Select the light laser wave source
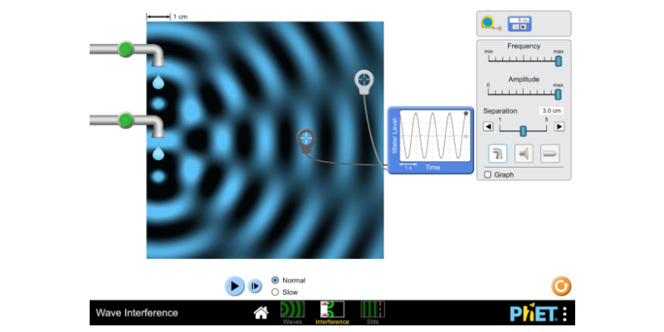The width and height of the screenshot is (664, 332). [x=549, y=154]
